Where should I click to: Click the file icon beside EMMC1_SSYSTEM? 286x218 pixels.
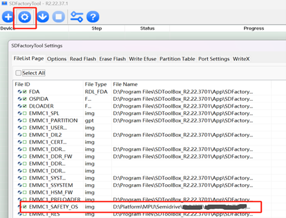(x=20, y=185)
